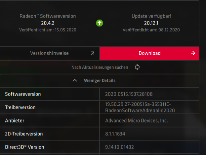Select installed version number 20.4.2
Screen dimensions: 206x155
48,23
